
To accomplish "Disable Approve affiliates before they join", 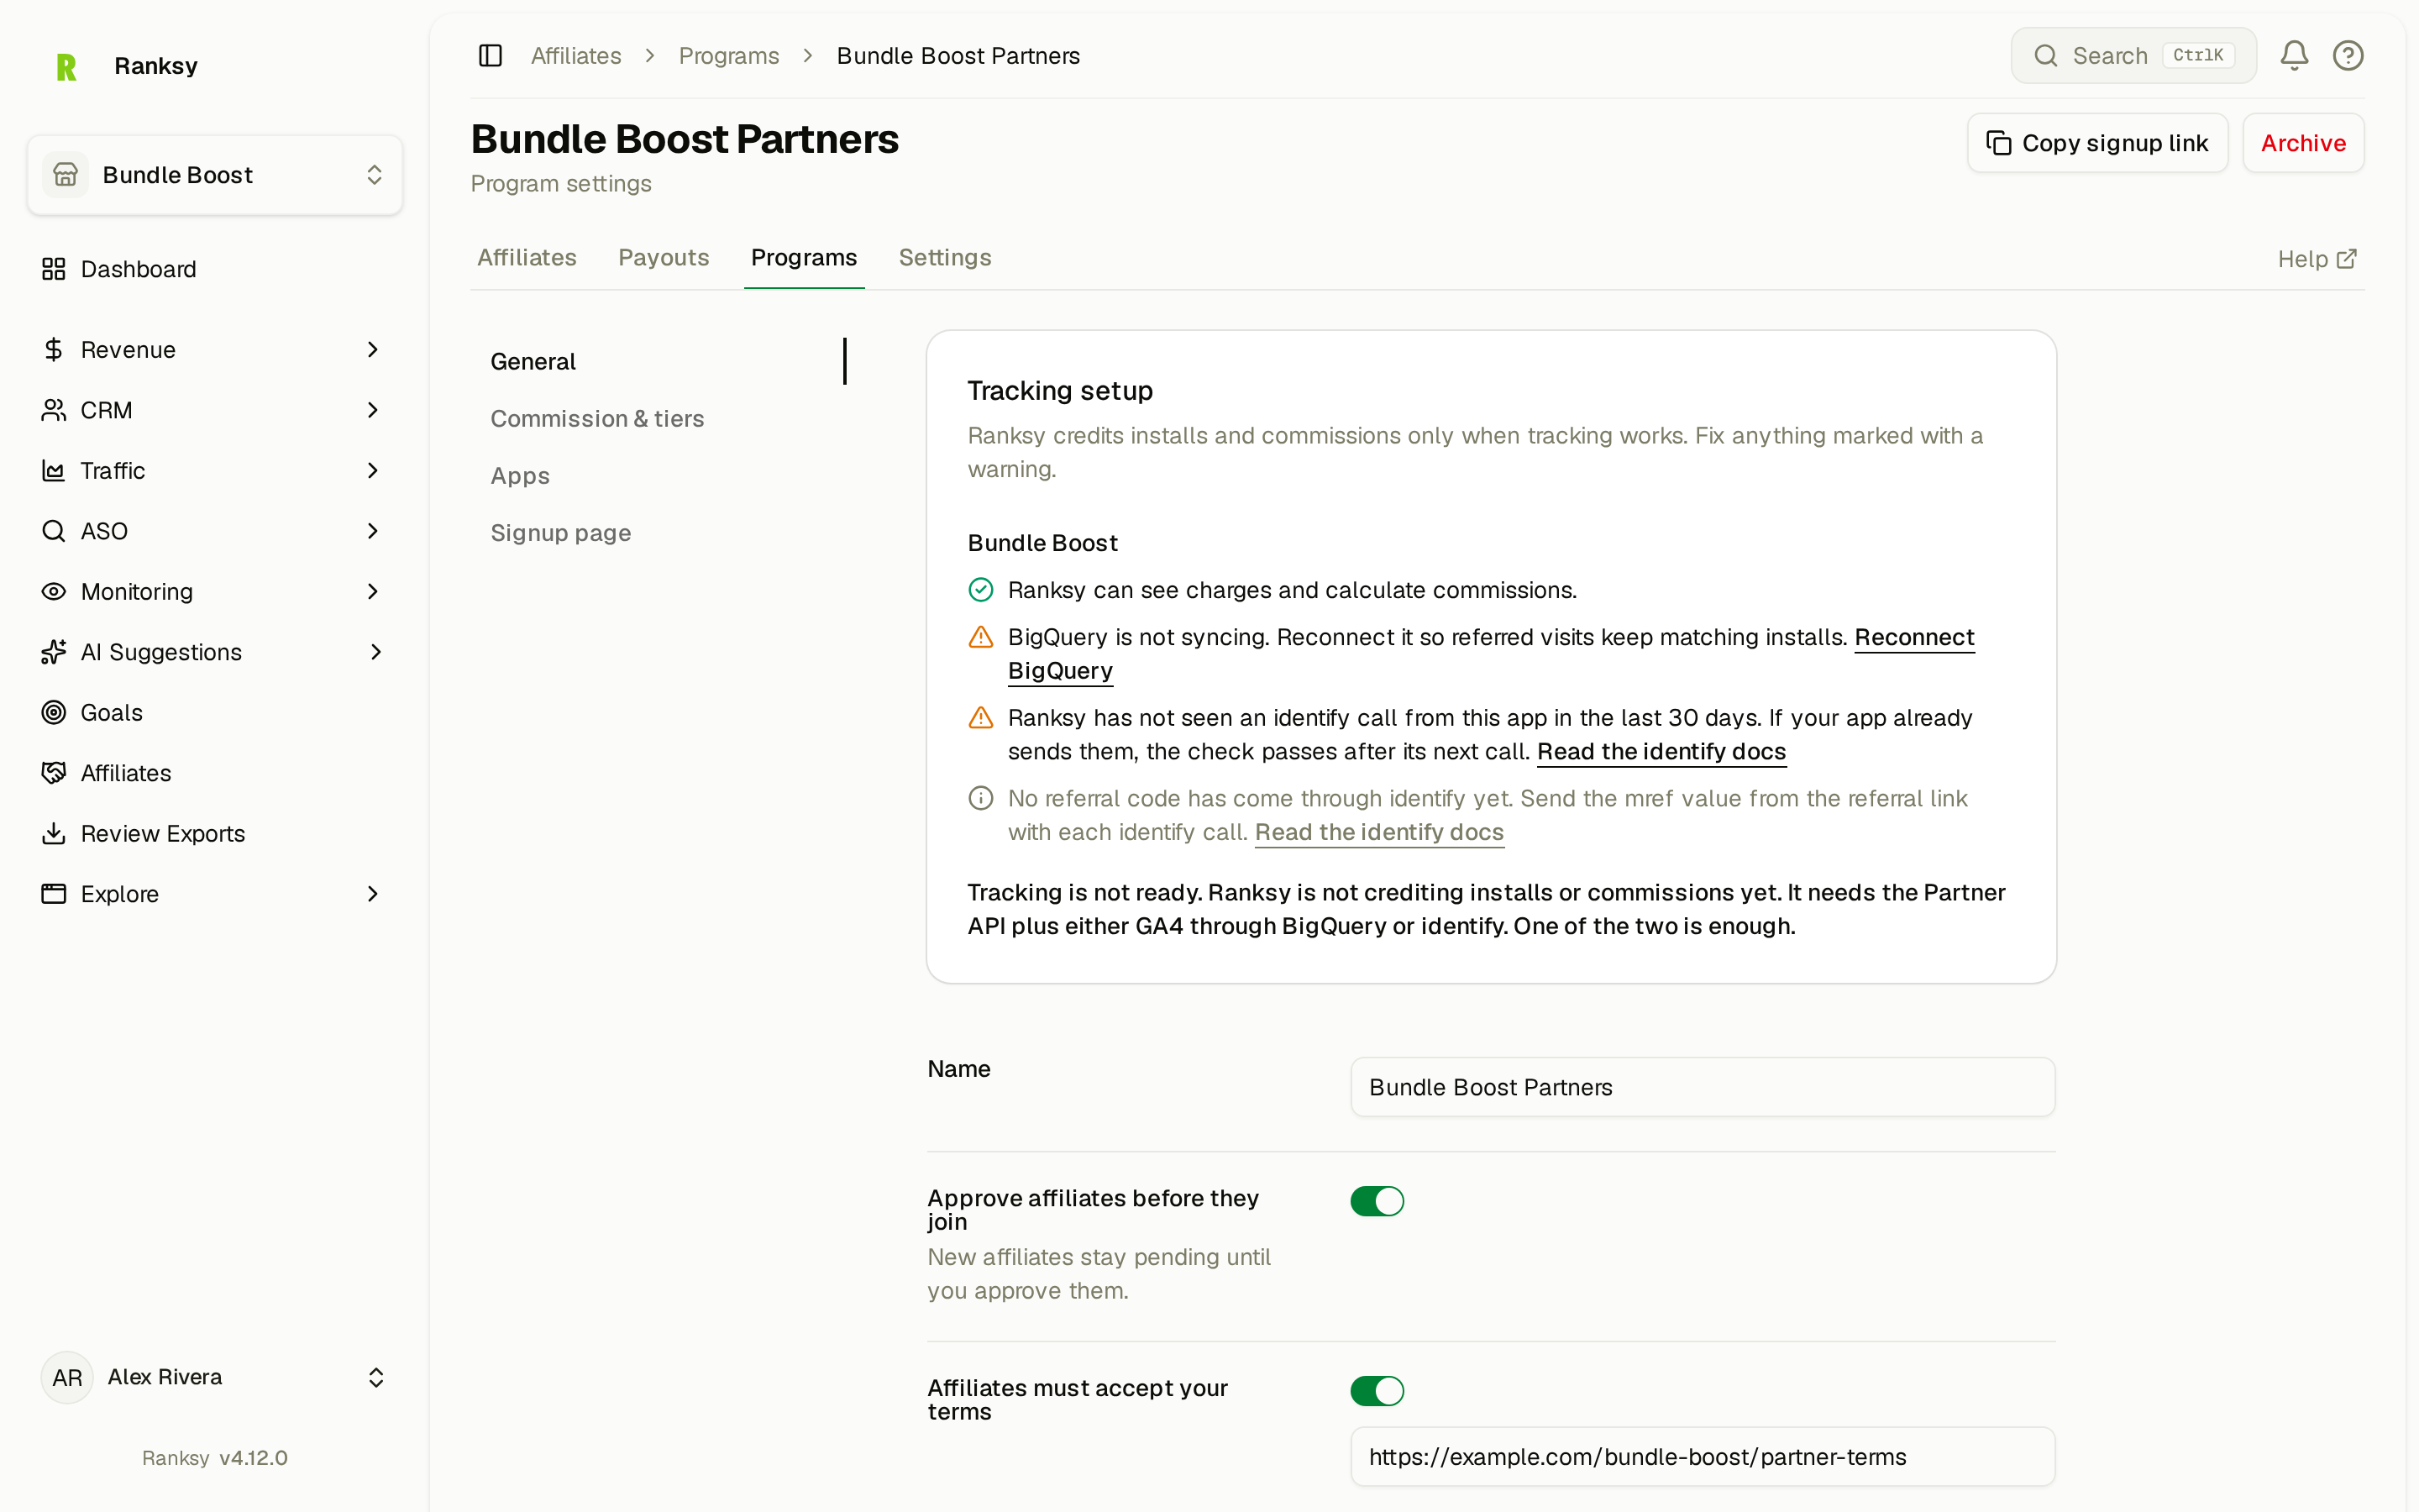I will [x=1377, y=1201].
